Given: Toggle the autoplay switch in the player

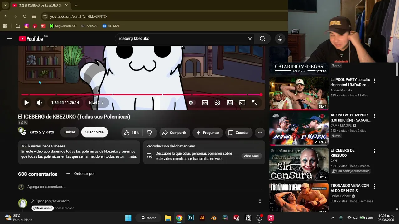Looking at the screenshot, I should (191, 103).
